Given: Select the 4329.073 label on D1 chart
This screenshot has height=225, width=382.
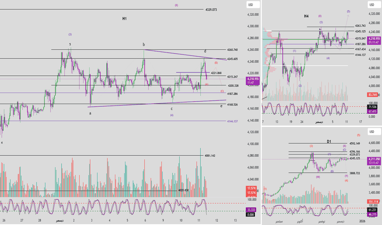Looking at the screenshot, I should click(x=355, y=155).
